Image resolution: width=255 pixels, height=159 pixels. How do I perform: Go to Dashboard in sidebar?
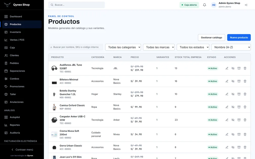pyautogui.click(x=22, y=17)
